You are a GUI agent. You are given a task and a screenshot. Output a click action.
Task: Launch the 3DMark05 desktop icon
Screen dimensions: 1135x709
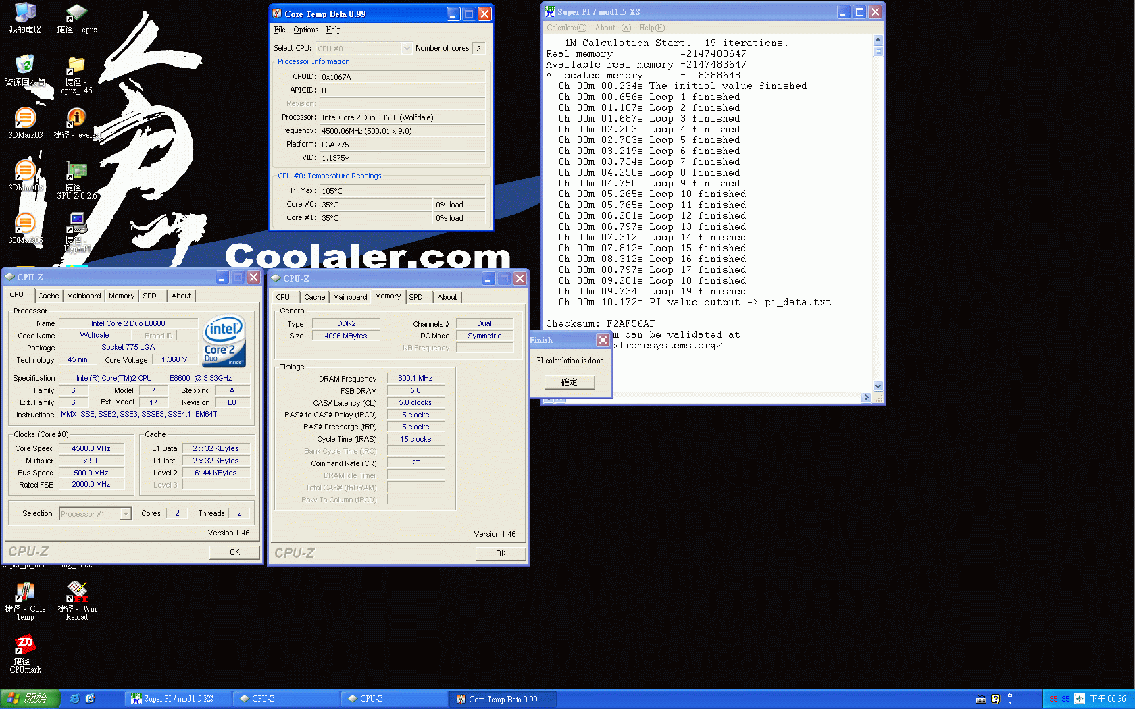25,176
